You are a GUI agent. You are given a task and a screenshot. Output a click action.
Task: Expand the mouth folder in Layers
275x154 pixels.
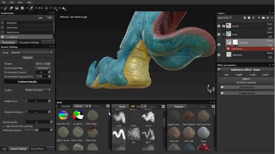223,26
